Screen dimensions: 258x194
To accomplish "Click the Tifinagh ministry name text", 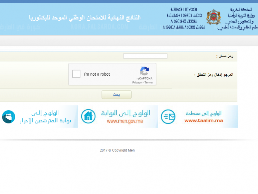I will 184,19.
